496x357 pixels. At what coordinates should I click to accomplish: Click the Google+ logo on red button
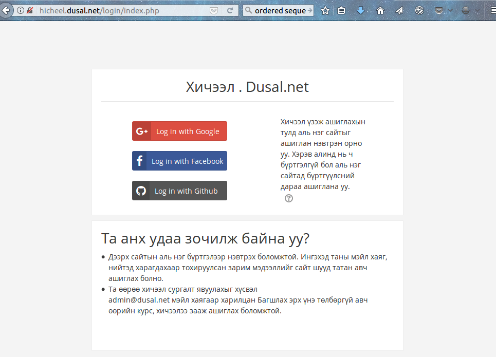tap(142, 131)
